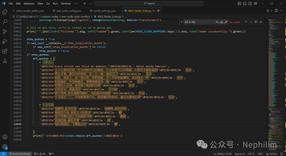Image resolution: width=286 pixels, height=156 pixels.
Task: Open the Accounts menu icon
Action: (5, 137)
